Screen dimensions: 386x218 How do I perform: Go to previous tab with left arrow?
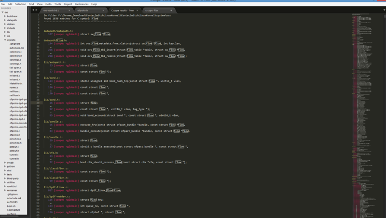[33, 10]
